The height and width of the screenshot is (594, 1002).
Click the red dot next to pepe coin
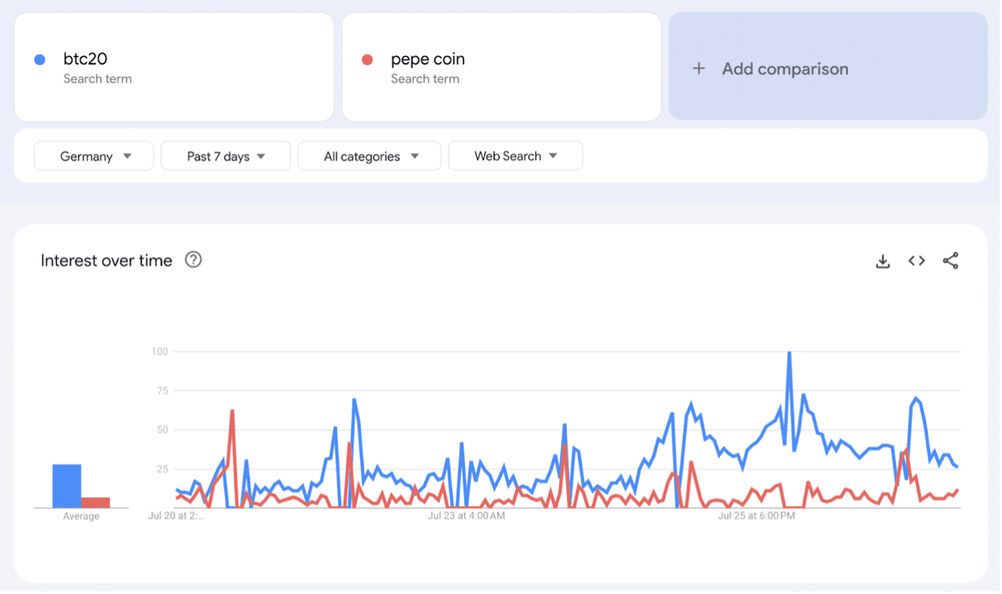pos(367,60)
